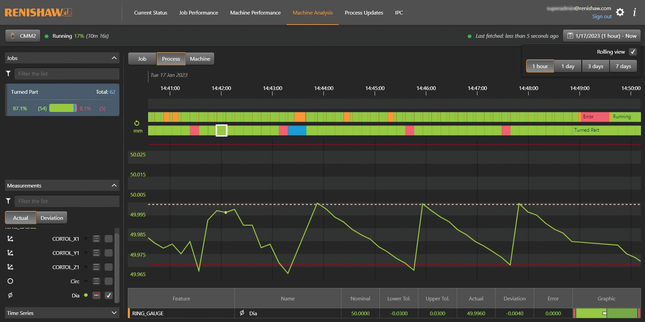Image resolution: width=645 pixels, height=322 pixels.
Task: Open the date range picker dropdown
Action: (x=602, y=36)
